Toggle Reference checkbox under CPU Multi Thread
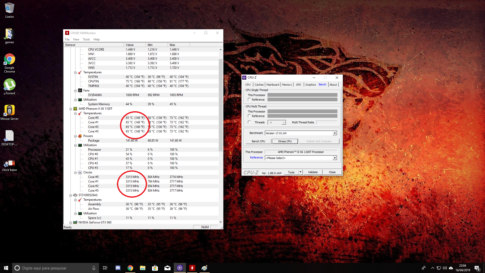485x273 pixels. point(249,116)
